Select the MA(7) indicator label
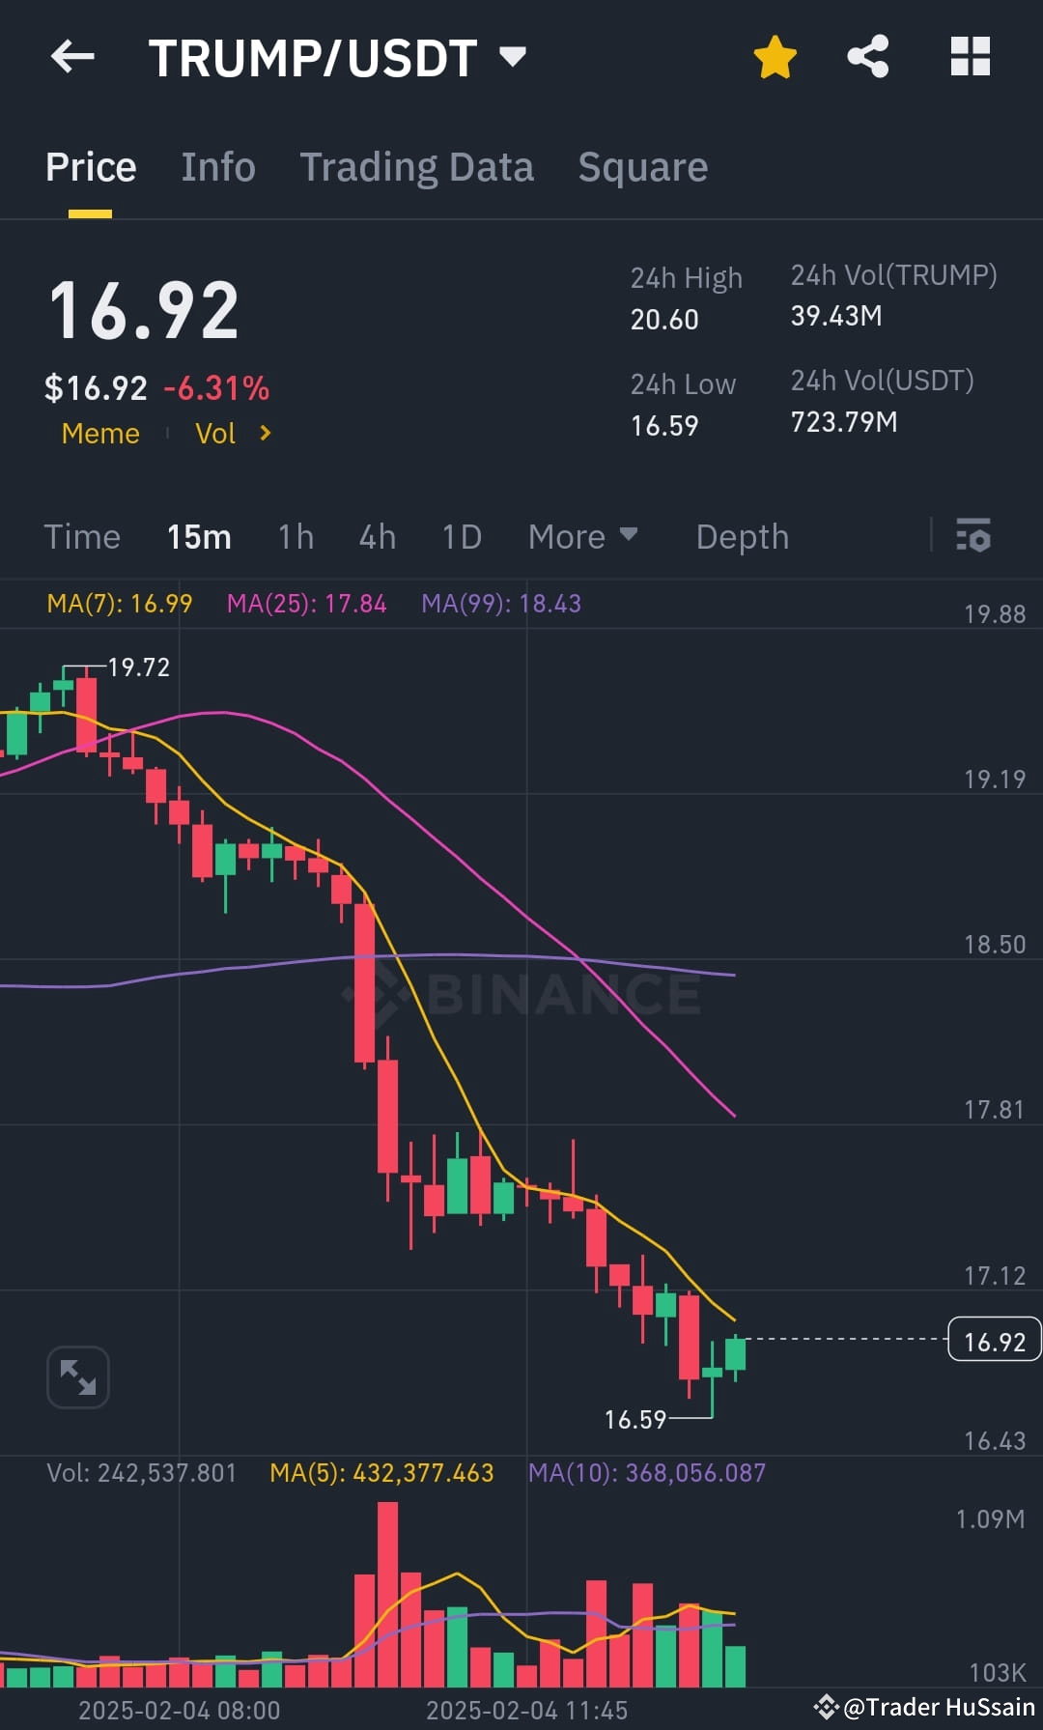The image size is (1043, 1730). [121, 602]
